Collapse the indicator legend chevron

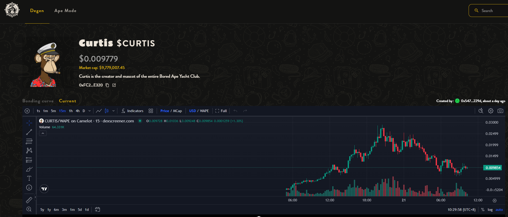[43, 133]
